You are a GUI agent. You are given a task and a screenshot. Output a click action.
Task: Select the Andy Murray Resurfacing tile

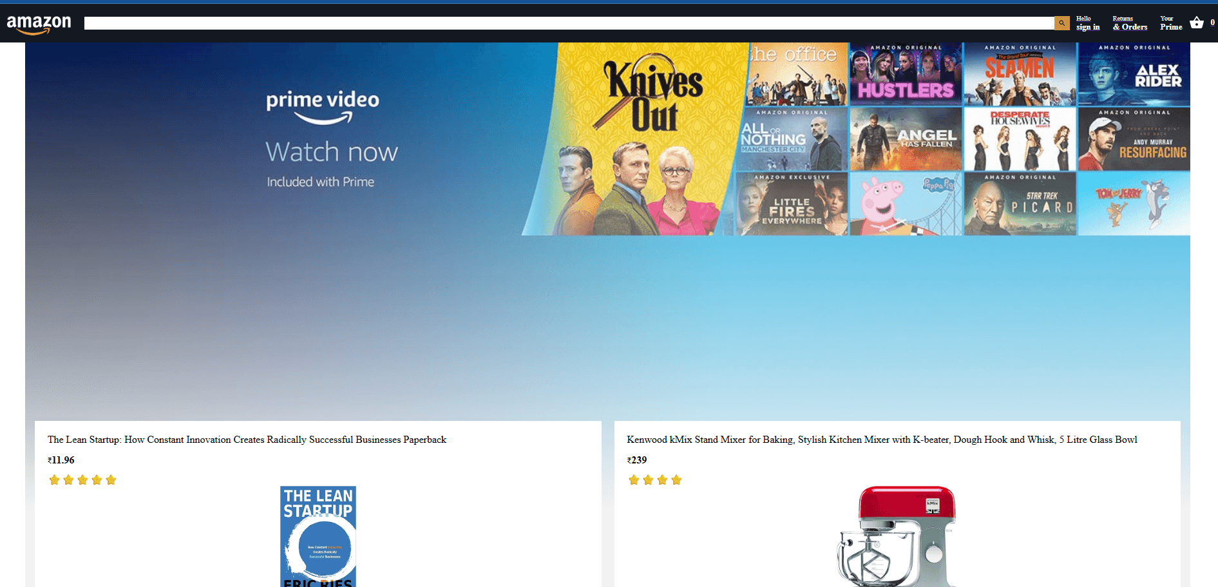[x=1134, y=139]
